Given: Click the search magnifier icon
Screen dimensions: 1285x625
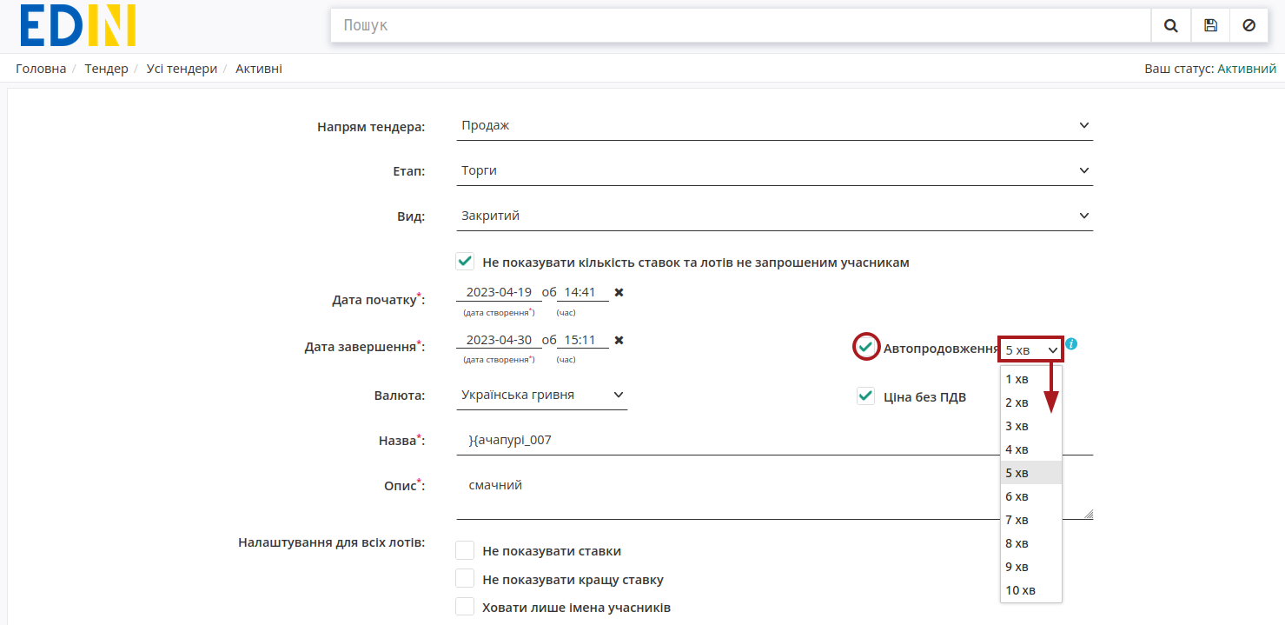Looking at the screenshot, I should tap(1171, 26).
